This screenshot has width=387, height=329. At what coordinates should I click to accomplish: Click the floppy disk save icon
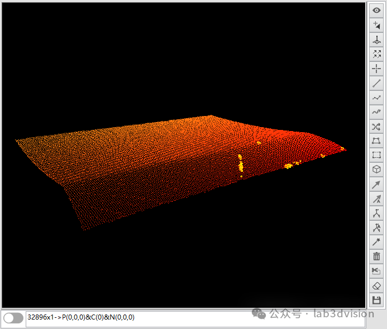[376, 300]
